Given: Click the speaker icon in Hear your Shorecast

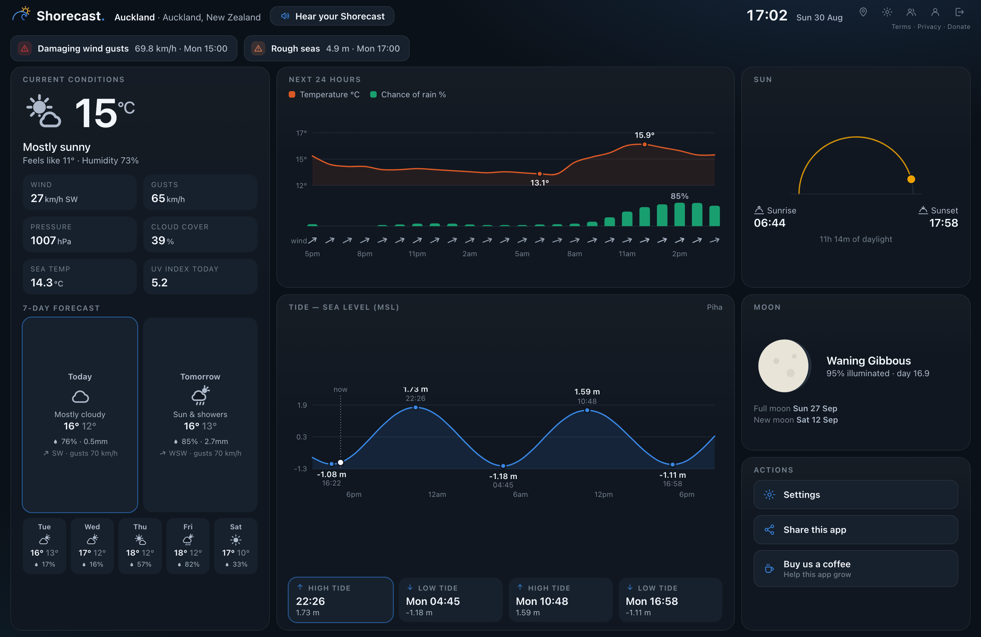Looking at the screenshot, I should (285, 16).
